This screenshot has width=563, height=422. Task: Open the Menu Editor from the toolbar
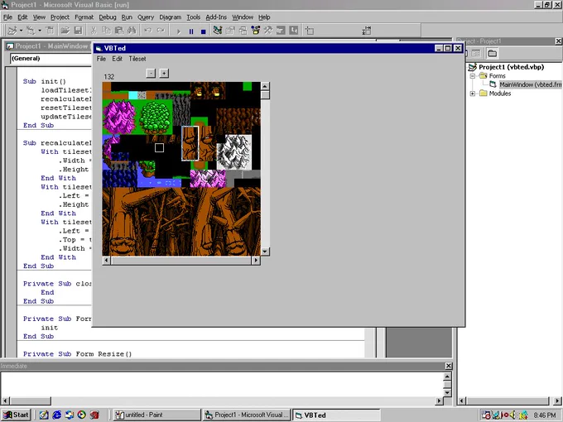tap(51, 31)
